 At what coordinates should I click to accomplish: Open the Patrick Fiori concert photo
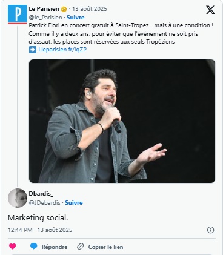pyautogui.click(x=122, y=121)
